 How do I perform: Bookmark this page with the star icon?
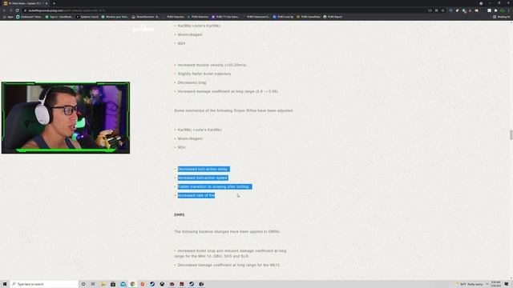(x=443, y=10)
